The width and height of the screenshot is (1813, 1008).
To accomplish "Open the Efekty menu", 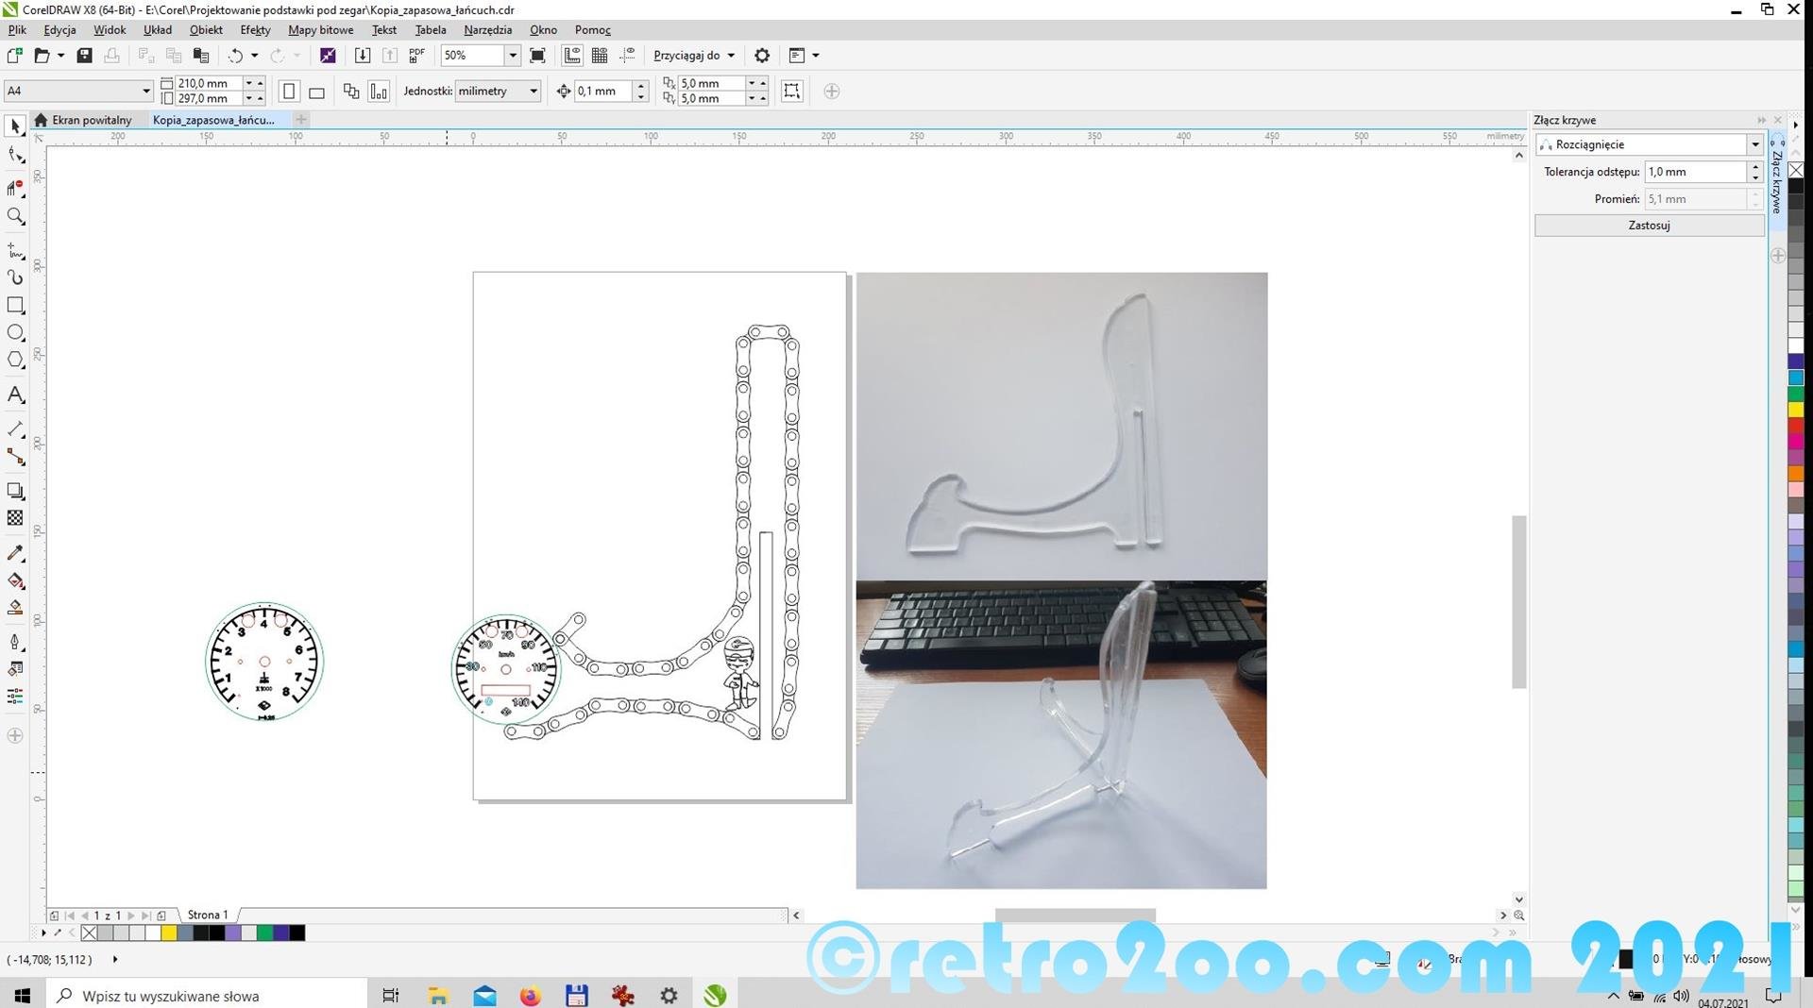I will click(x=255, y=30).
